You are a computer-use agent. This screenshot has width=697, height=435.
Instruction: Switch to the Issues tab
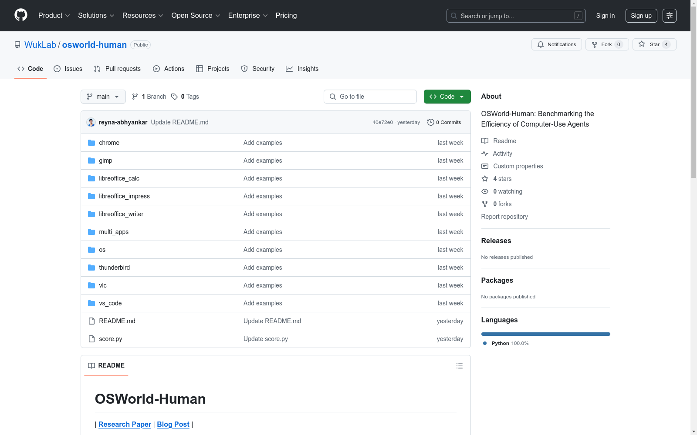68,69
